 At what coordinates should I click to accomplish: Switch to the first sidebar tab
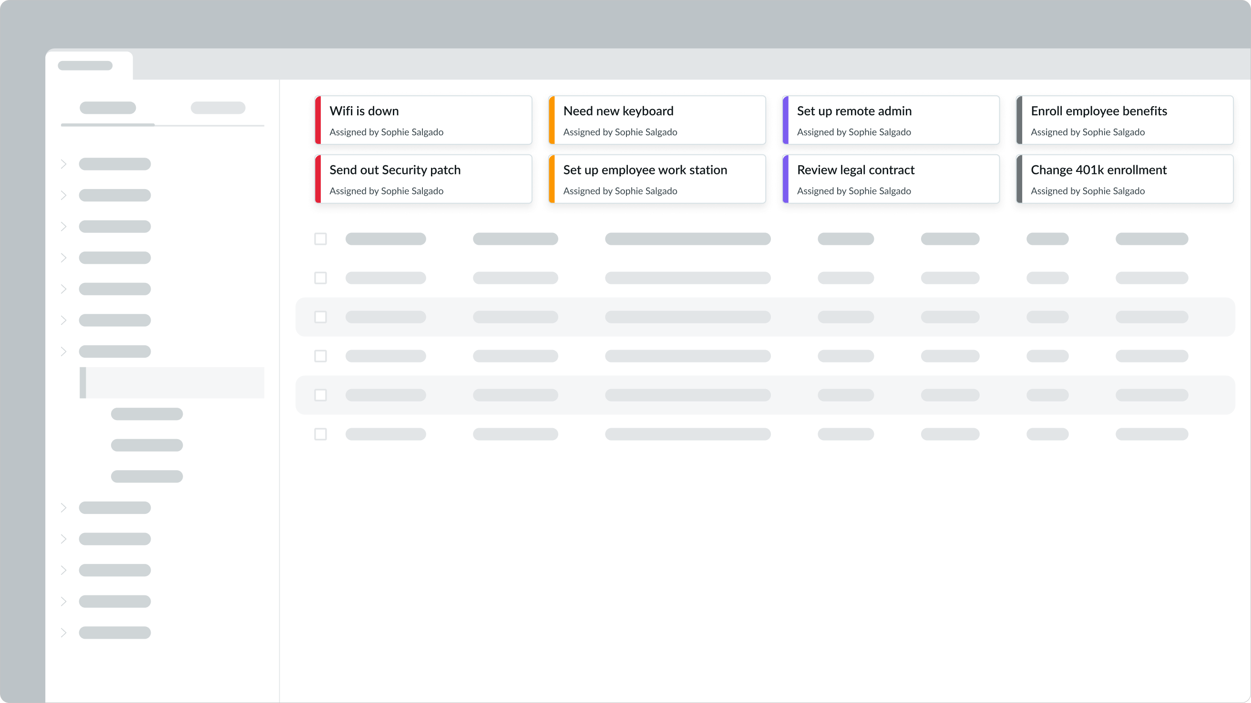(108, 108)
